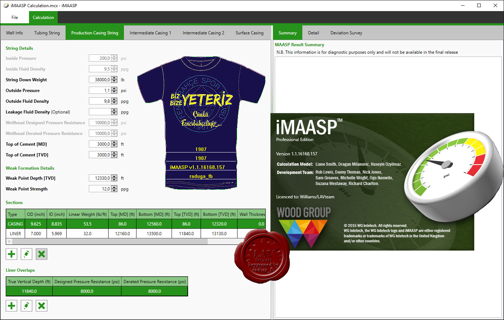Select the 11840.0 liner overlap row
The width and height of the screenshot is (504, 320).
(x=97, y=291)
